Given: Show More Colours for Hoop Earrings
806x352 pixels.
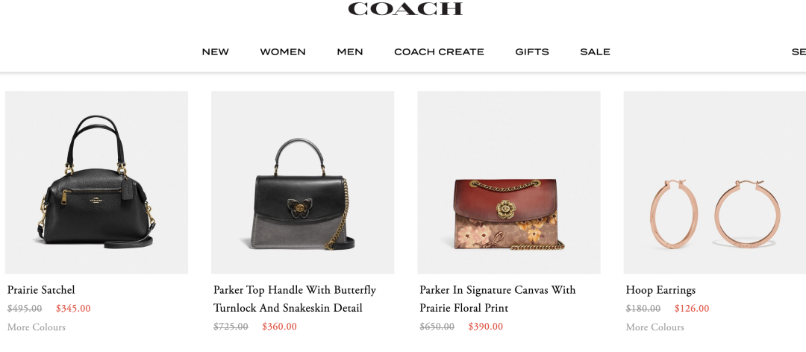Looking at the screenshot, I should click(x=655, y=327).
